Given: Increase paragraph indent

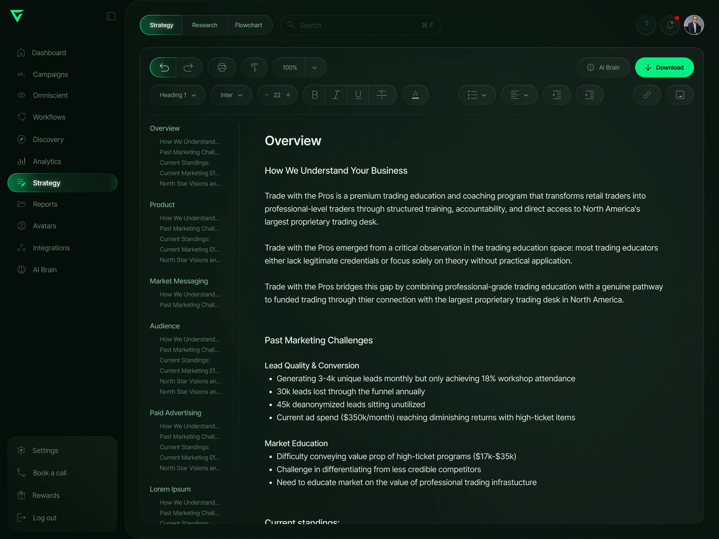Looking at the screenshot, I should (590, 95).
